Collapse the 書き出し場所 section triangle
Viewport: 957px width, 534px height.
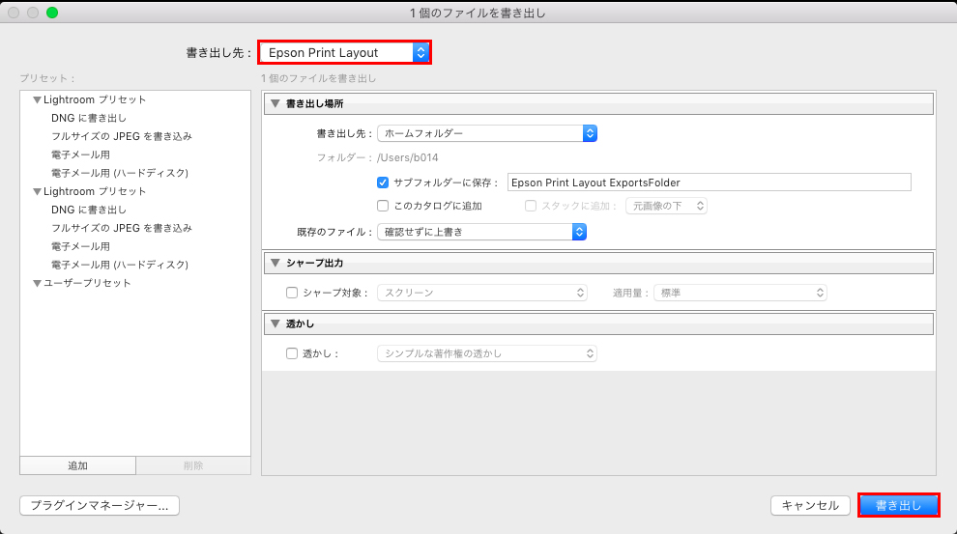[275, 103]
